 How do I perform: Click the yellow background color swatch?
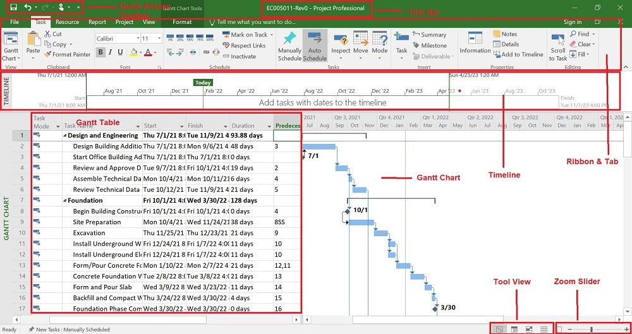[133, 52]
